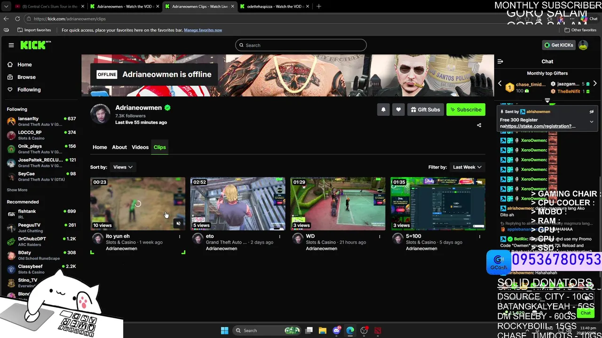Click the Gift Subs button
Screen dimensions: 602x338
pyautogui.click(x=425, y=109)
